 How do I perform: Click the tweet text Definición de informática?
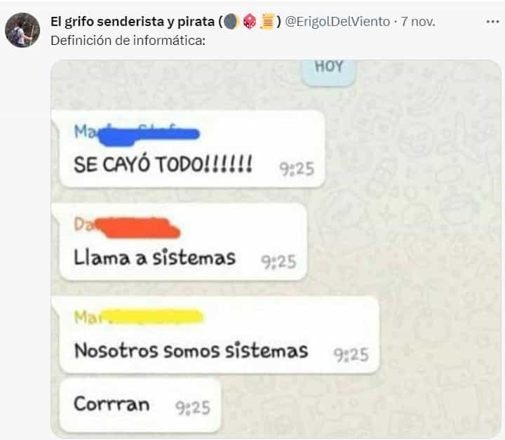click(x=128, y=41)
